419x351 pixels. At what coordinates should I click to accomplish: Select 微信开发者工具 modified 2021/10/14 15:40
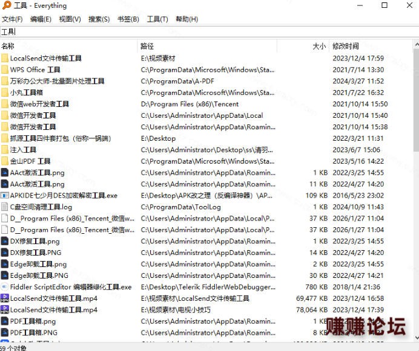pos(33,115)
